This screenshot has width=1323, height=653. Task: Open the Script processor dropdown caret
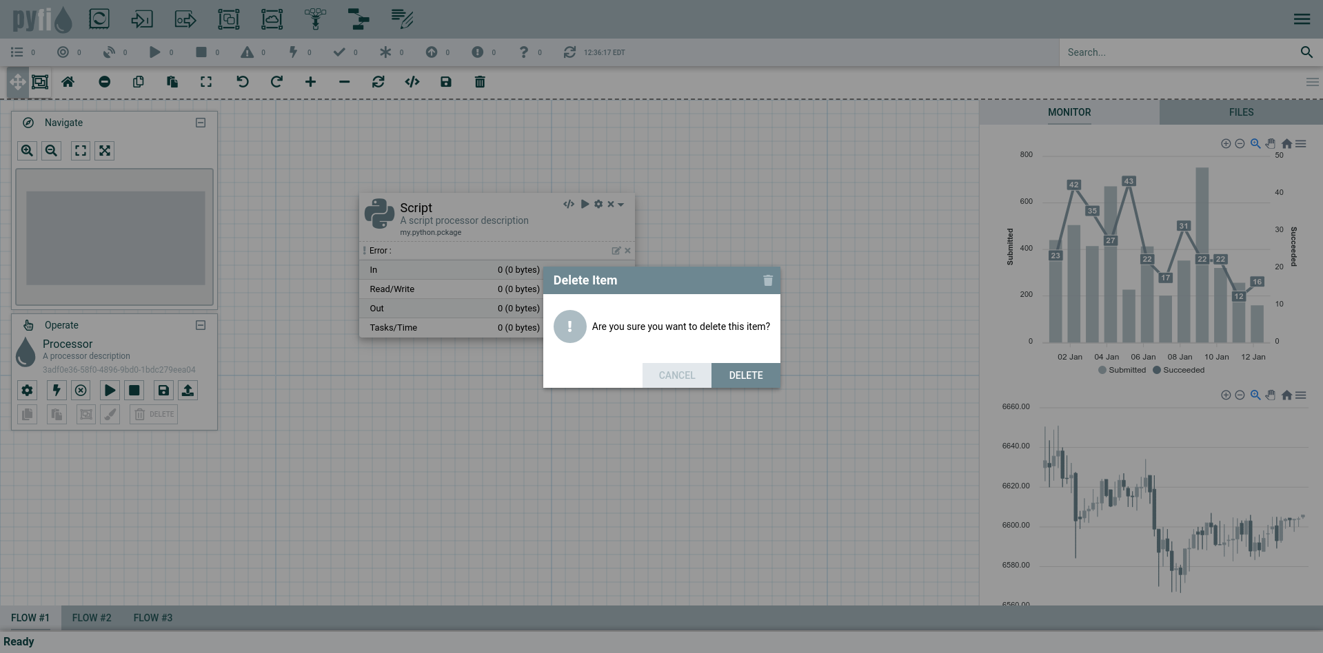coord(621,205)
